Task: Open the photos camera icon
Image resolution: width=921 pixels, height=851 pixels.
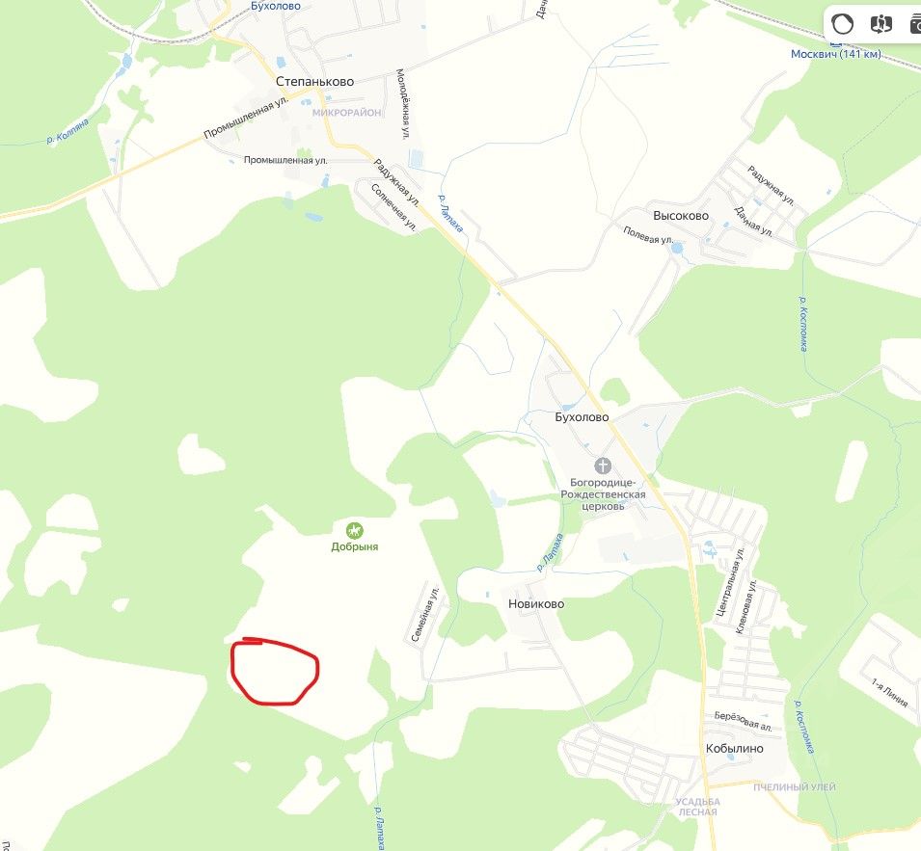Action: pyautogui.click(x=915, y=24)
